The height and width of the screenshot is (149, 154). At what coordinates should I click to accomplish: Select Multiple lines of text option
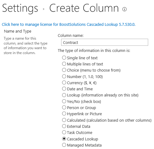pos(64,64)
